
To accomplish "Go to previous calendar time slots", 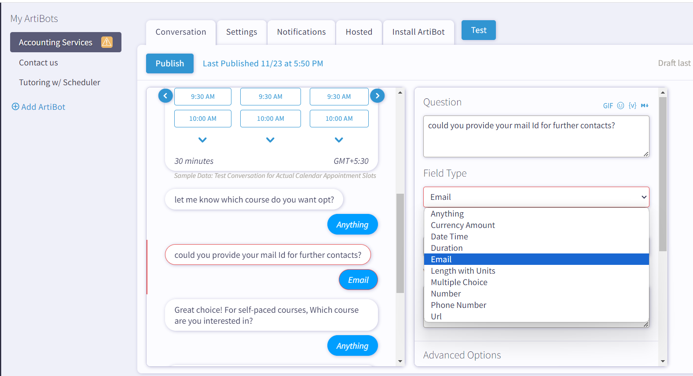I will [x=165, y=96].
